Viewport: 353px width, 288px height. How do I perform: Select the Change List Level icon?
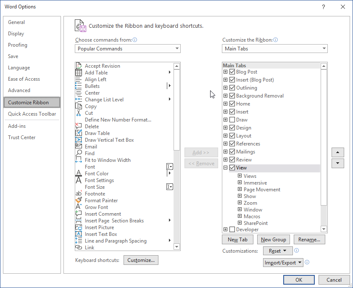(x=79, y=100)
